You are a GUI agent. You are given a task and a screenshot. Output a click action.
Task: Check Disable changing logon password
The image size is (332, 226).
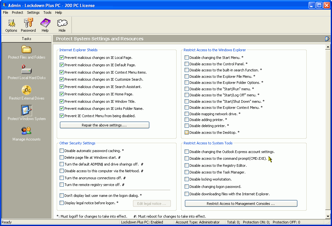click(x=187, y=186)
